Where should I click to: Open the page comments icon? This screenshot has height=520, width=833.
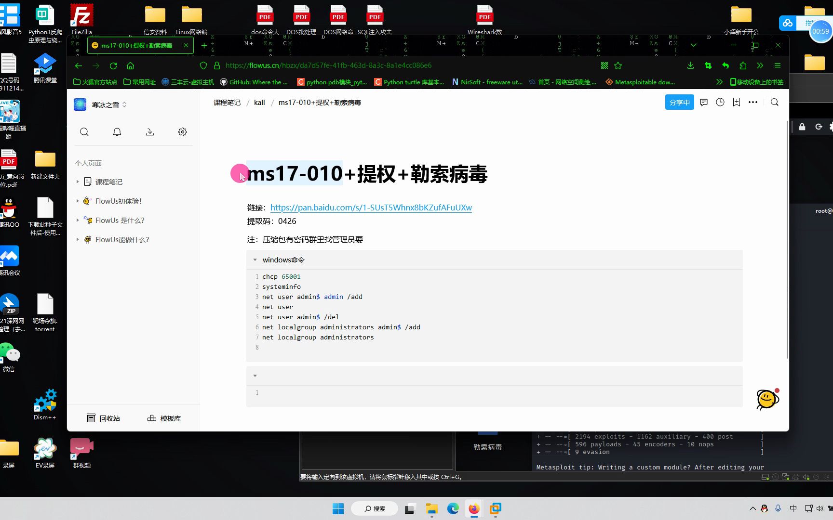(x=704, y=102)
